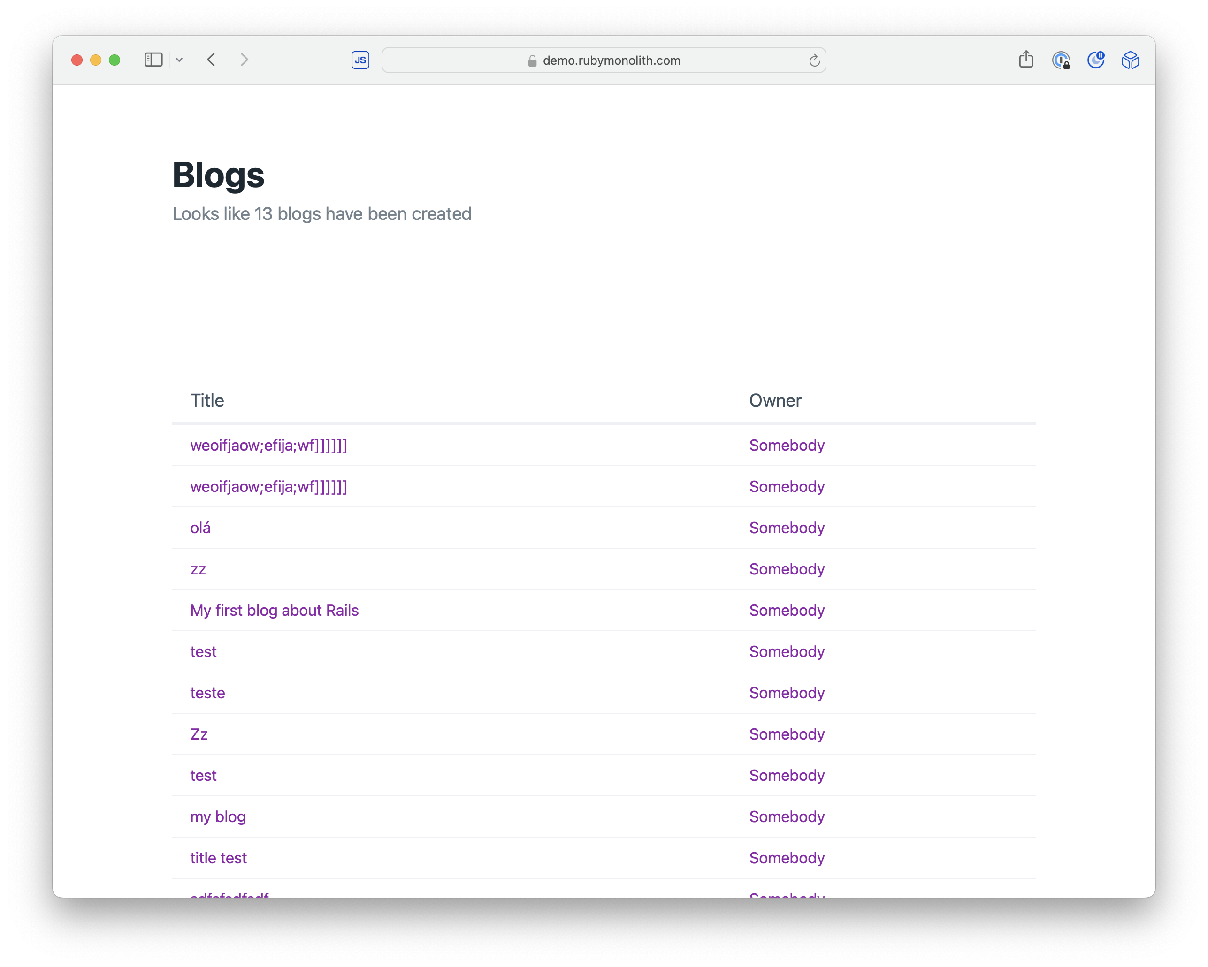The image size is (1208, 967).
Task: Open the olá blog link
Action: pyautogui.click(x=200, y=528)
